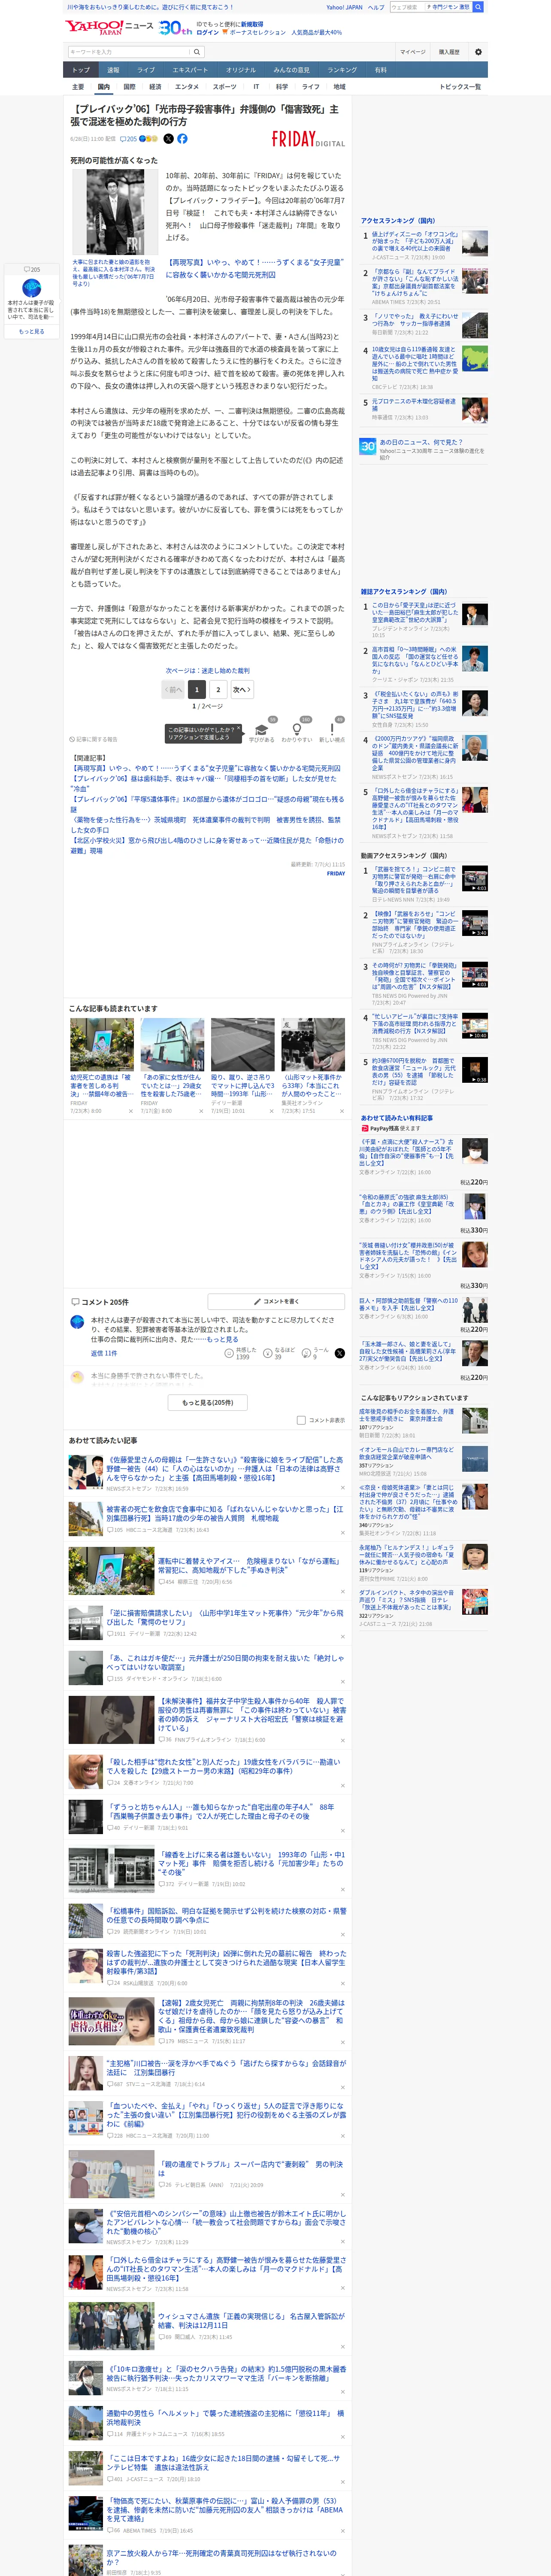Open the エキスパート tab
This screenshot has height=2576, width=551.
pos(190,70)
